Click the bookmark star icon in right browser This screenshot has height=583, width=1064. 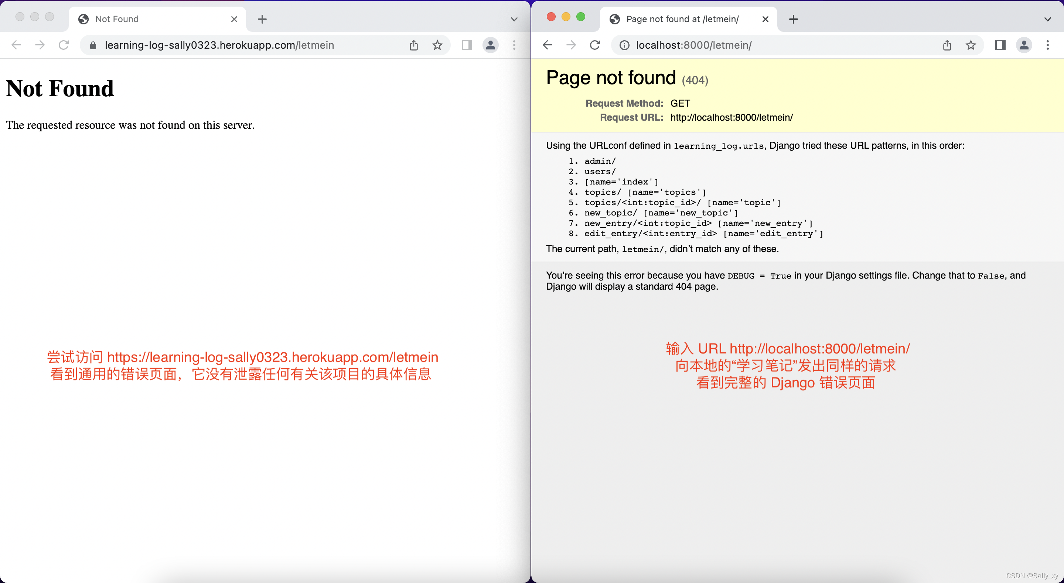971,45
